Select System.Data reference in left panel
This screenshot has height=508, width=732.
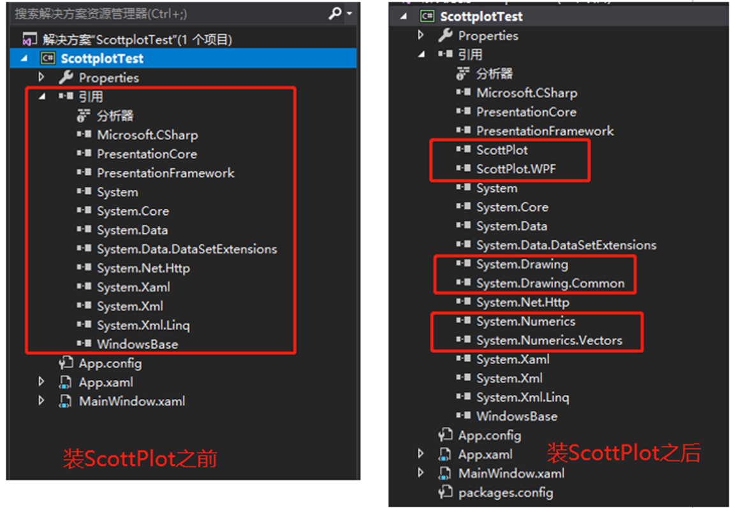pos(132,231)
